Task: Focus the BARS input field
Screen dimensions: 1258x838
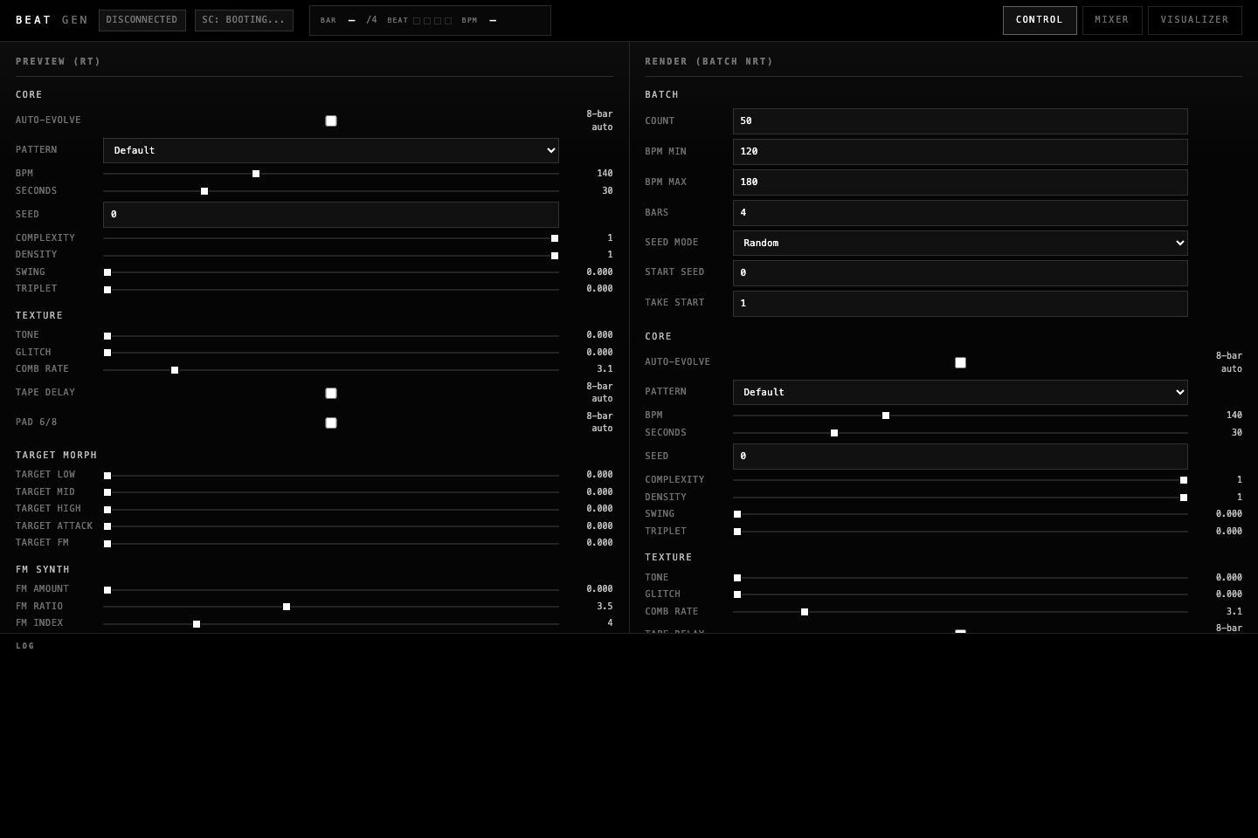Action: [x=960, y=213]
